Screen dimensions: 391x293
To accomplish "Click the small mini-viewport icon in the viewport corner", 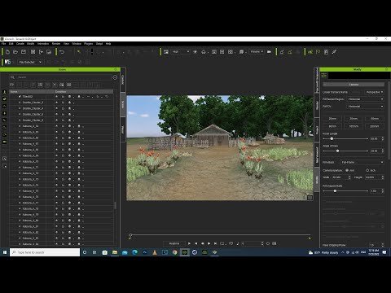I will (x=310, y=198).
